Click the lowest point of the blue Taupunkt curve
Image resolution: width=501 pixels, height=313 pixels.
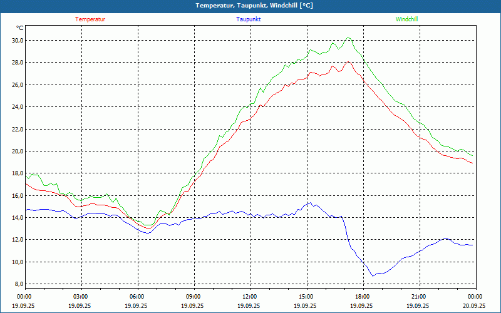click(373, 275)
